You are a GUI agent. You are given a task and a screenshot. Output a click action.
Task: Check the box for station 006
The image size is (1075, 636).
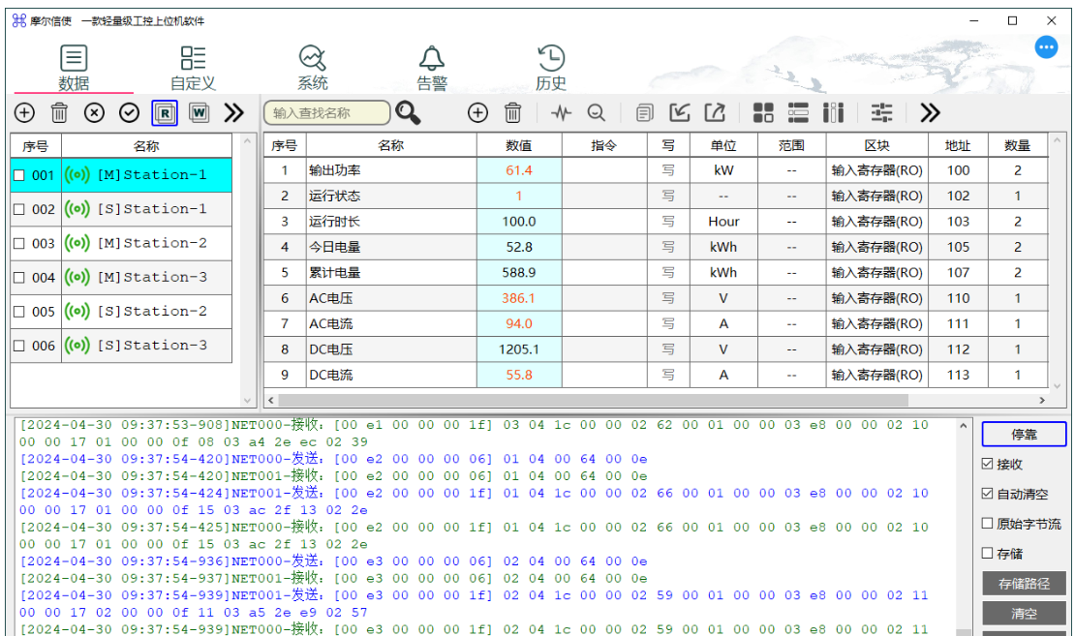point(19,346)
